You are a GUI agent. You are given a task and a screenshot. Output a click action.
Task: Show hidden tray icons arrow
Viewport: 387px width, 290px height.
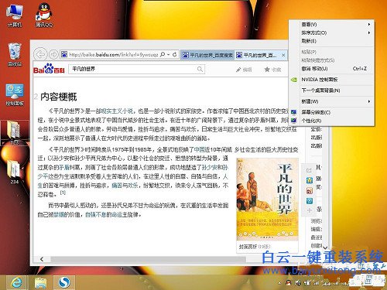pos(280,283)
